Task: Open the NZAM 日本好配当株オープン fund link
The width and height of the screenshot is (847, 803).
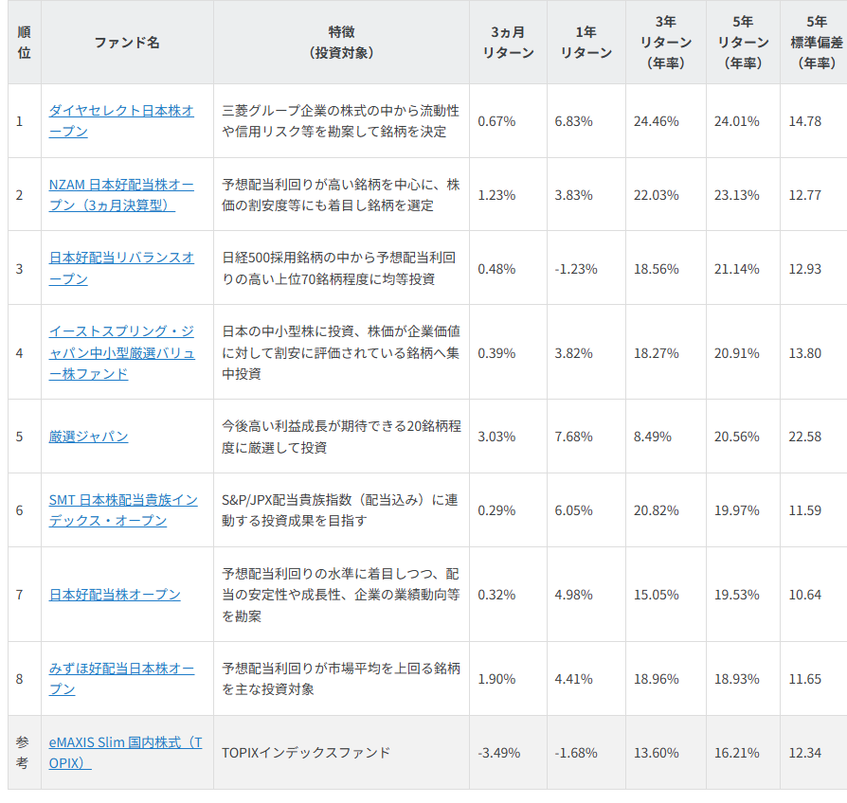Action: 121,195
